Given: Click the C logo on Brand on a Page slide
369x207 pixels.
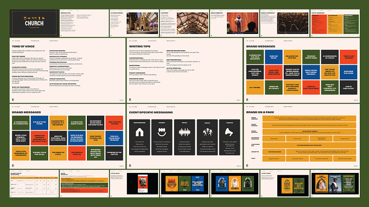Looking at the screenshot, I should tap(247, 165).
